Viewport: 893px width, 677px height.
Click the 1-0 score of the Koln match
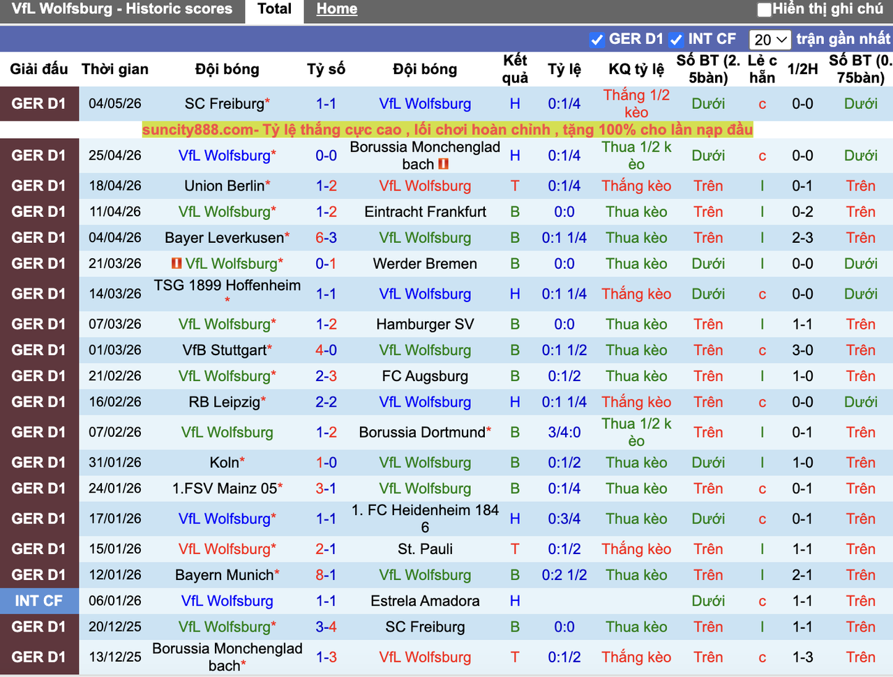tap(326, 462)
